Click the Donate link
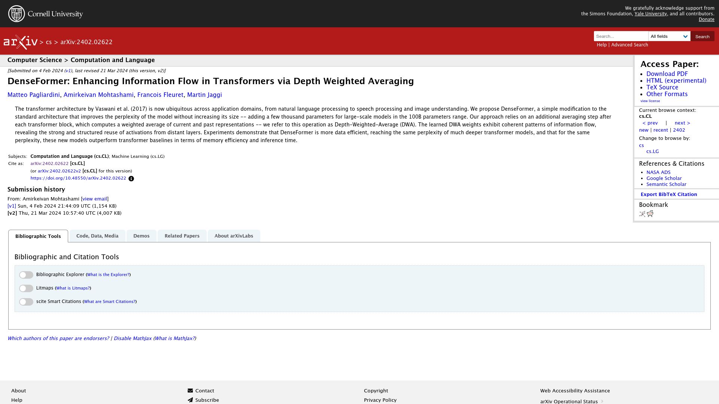Image resolution: width=719 pixels, height=404 pixels. click(706, 19)
